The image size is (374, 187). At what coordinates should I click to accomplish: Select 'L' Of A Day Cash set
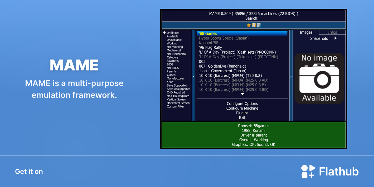point(237,52)
